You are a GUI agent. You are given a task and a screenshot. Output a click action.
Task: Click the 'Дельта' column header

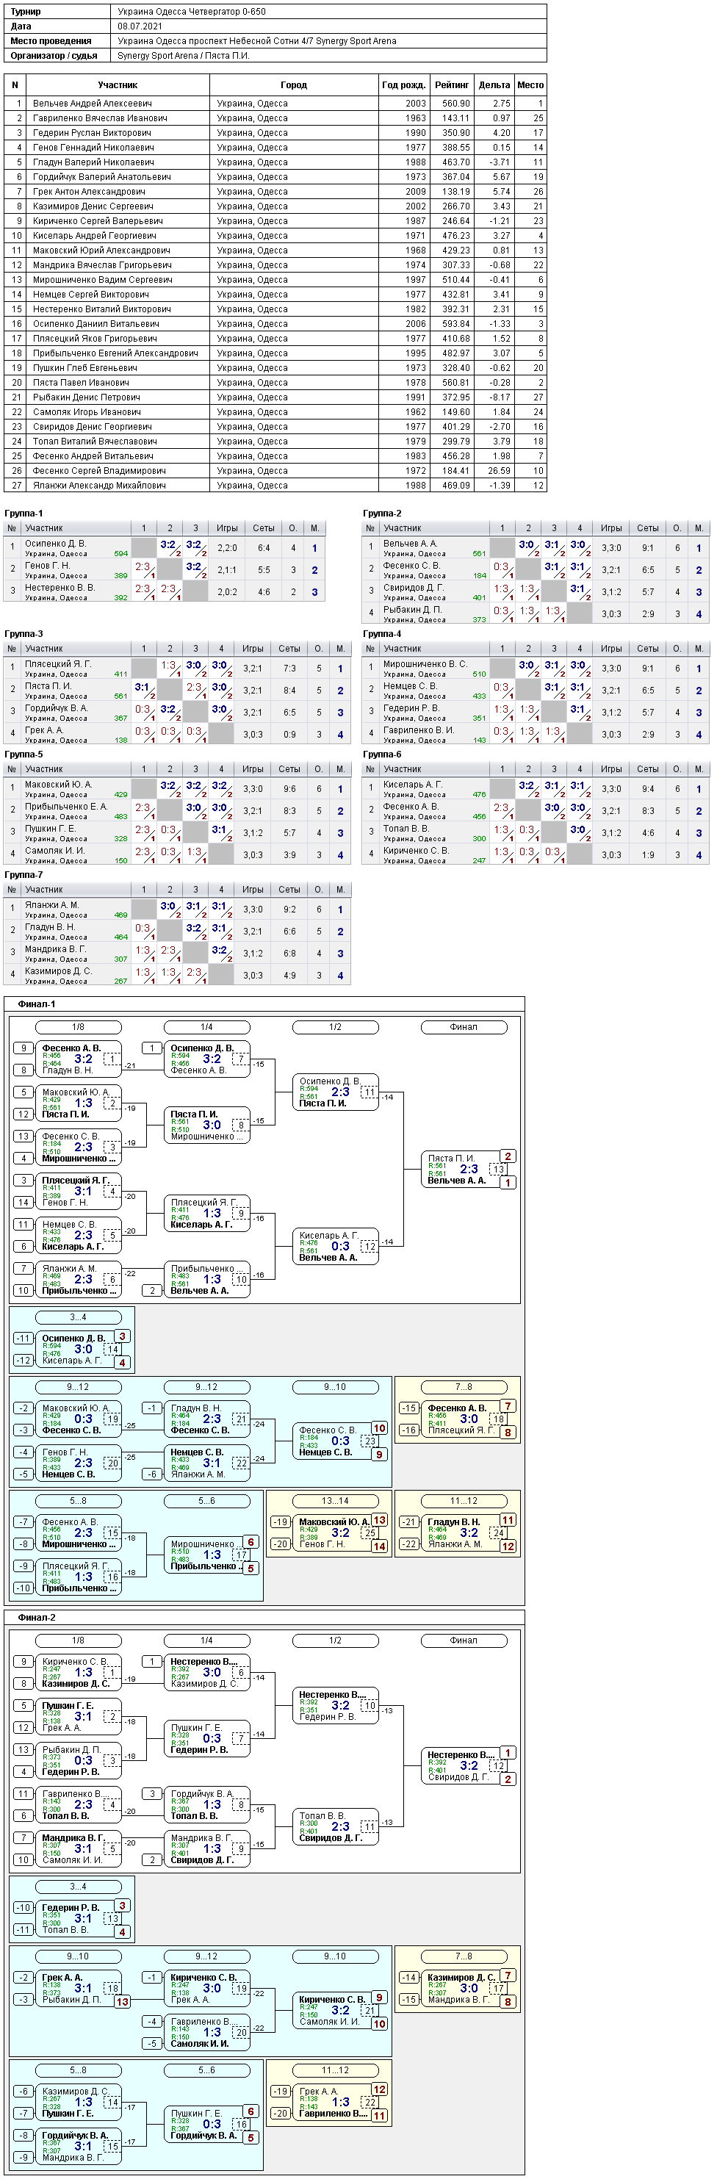[494, 84]
